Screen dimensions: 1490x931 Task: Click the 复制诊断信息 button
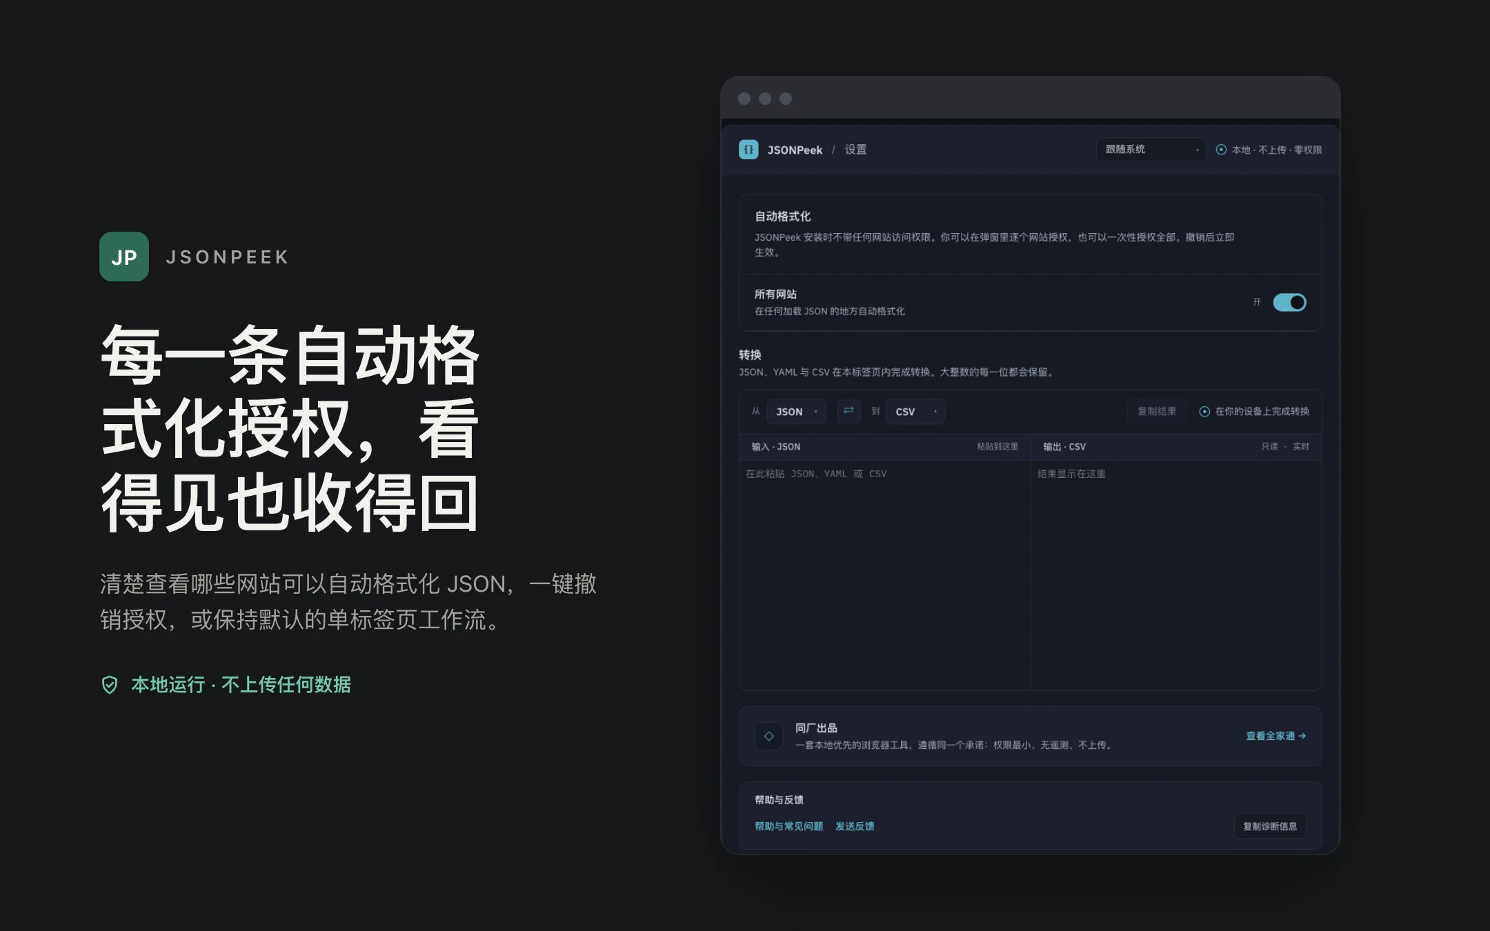point(1270,826)
